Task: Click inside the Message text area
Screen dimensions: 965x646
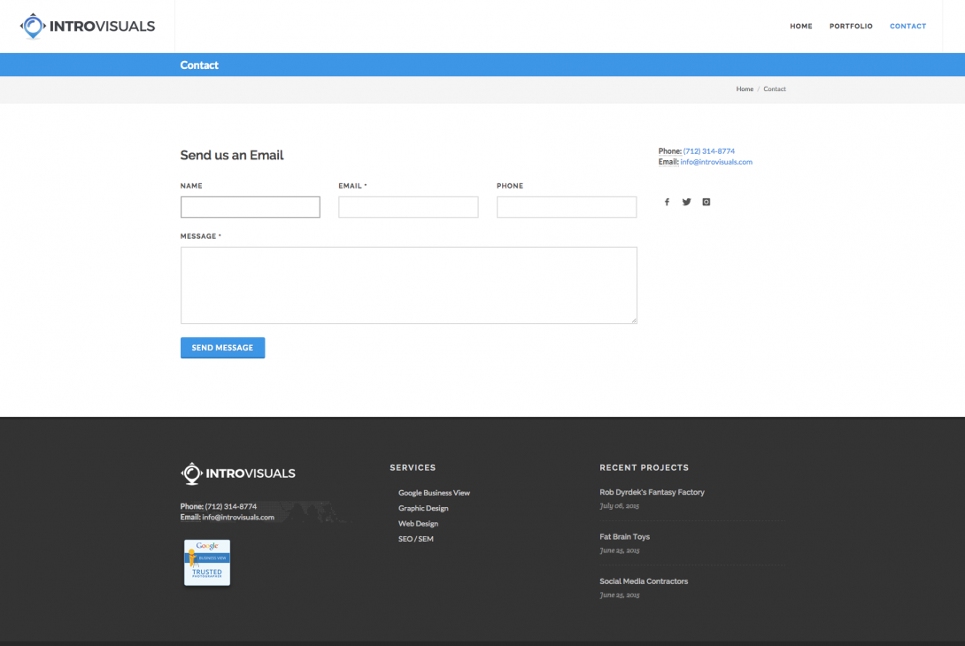Action: [x=408, y=285]
